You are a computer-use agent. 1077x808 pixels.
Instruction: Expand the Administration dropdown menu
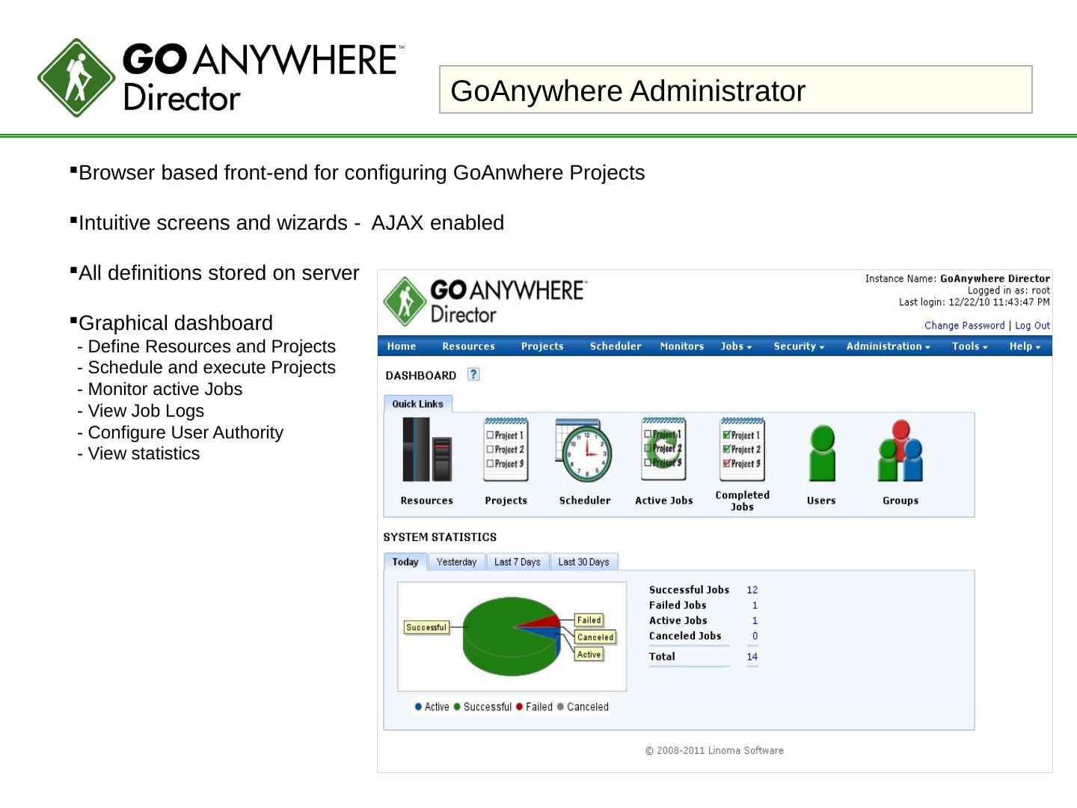pyautogui.click(x=889, y=346)
